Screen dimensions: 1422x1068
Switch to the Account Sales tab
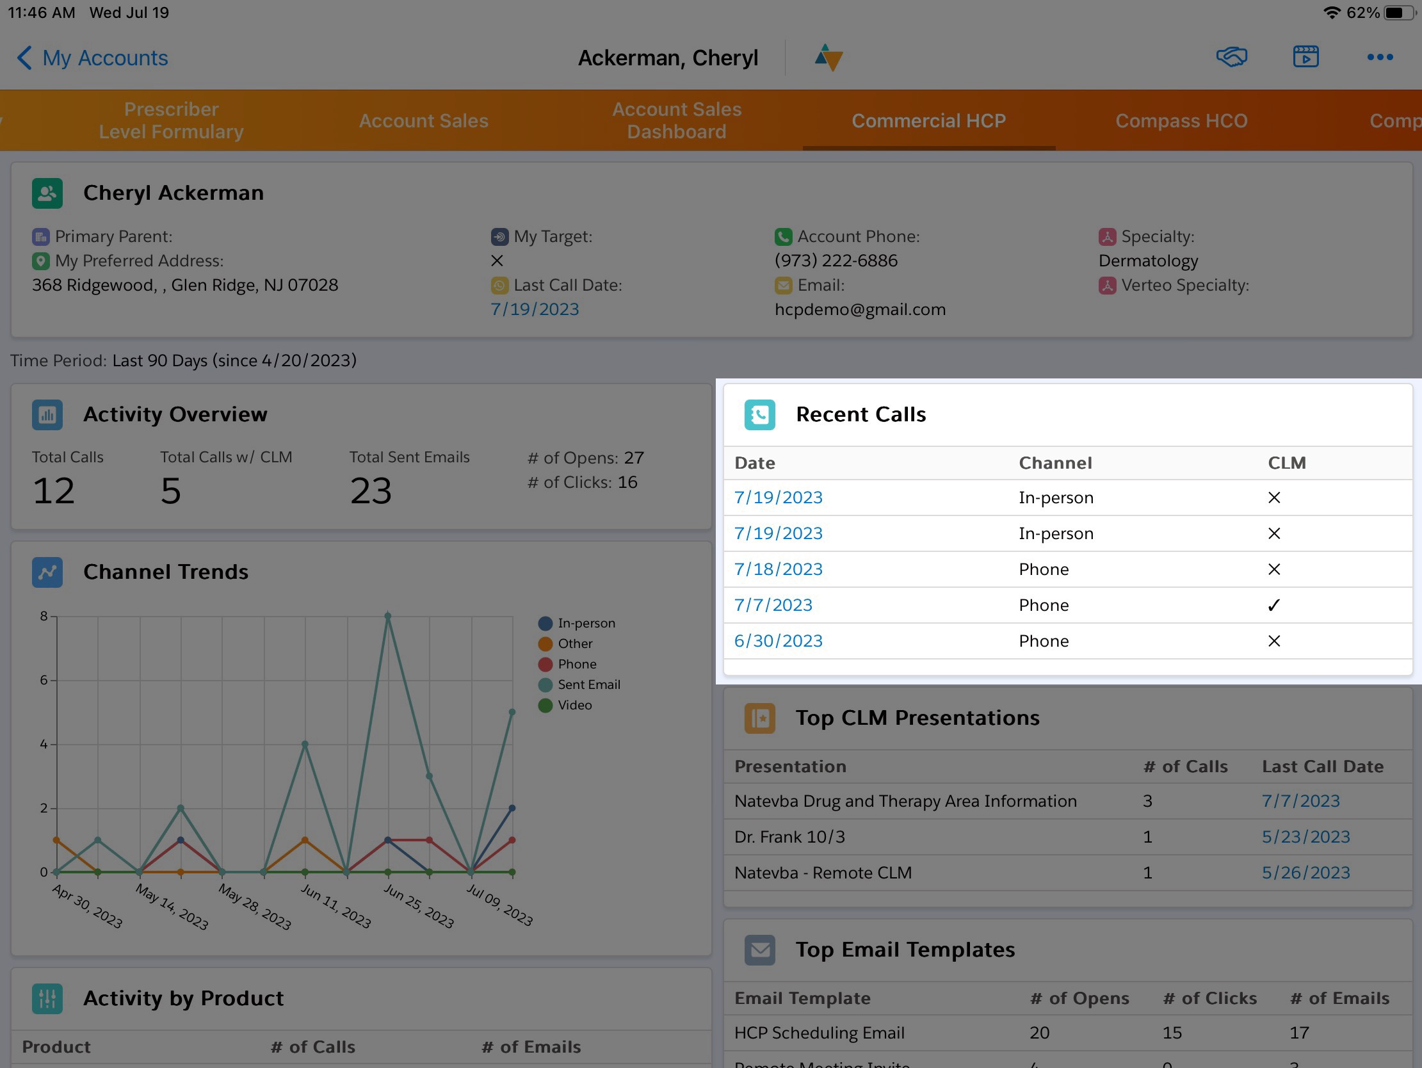pos(423,121)
